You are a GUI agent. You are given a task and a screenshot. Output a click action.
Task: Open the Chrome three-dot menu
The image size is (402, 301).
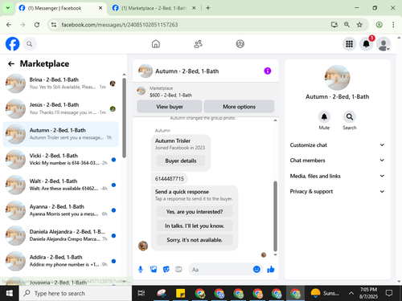[393, 25]
